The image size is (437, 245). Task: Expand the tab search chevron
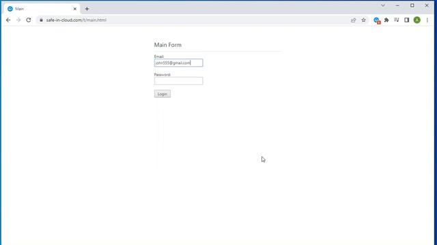[x=383, y=5]
